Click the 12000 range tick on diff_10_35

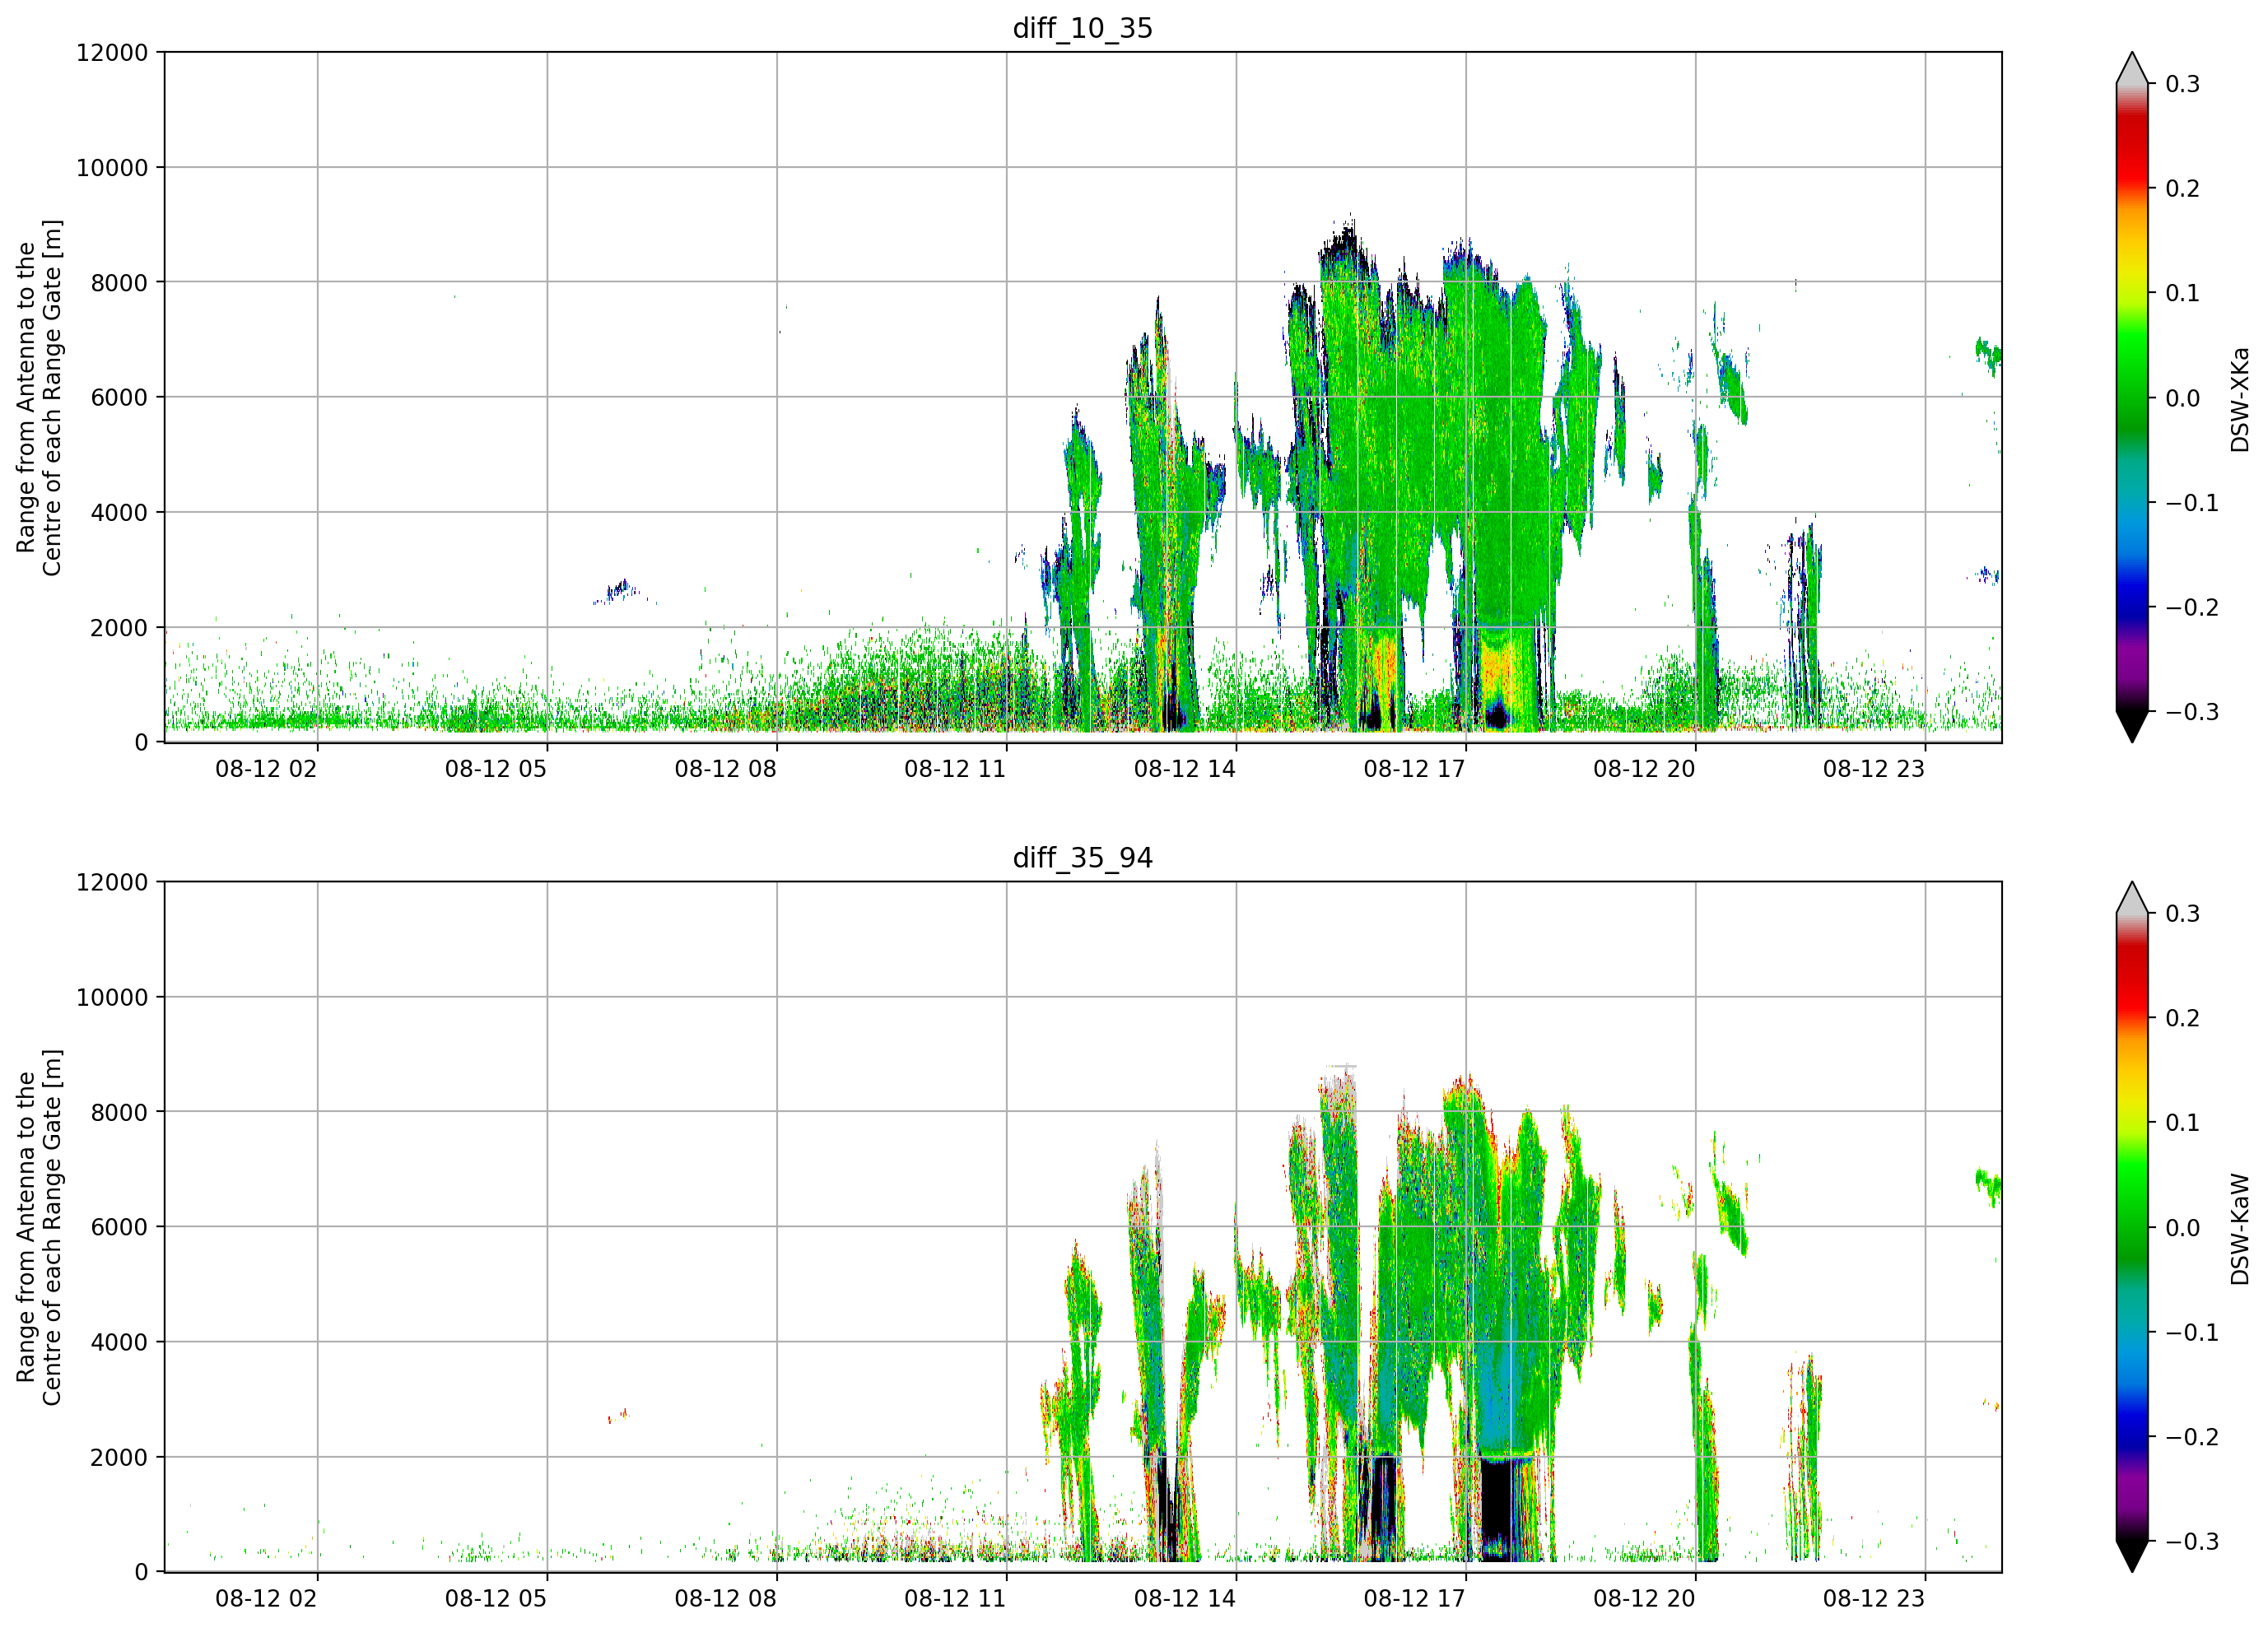112,53
